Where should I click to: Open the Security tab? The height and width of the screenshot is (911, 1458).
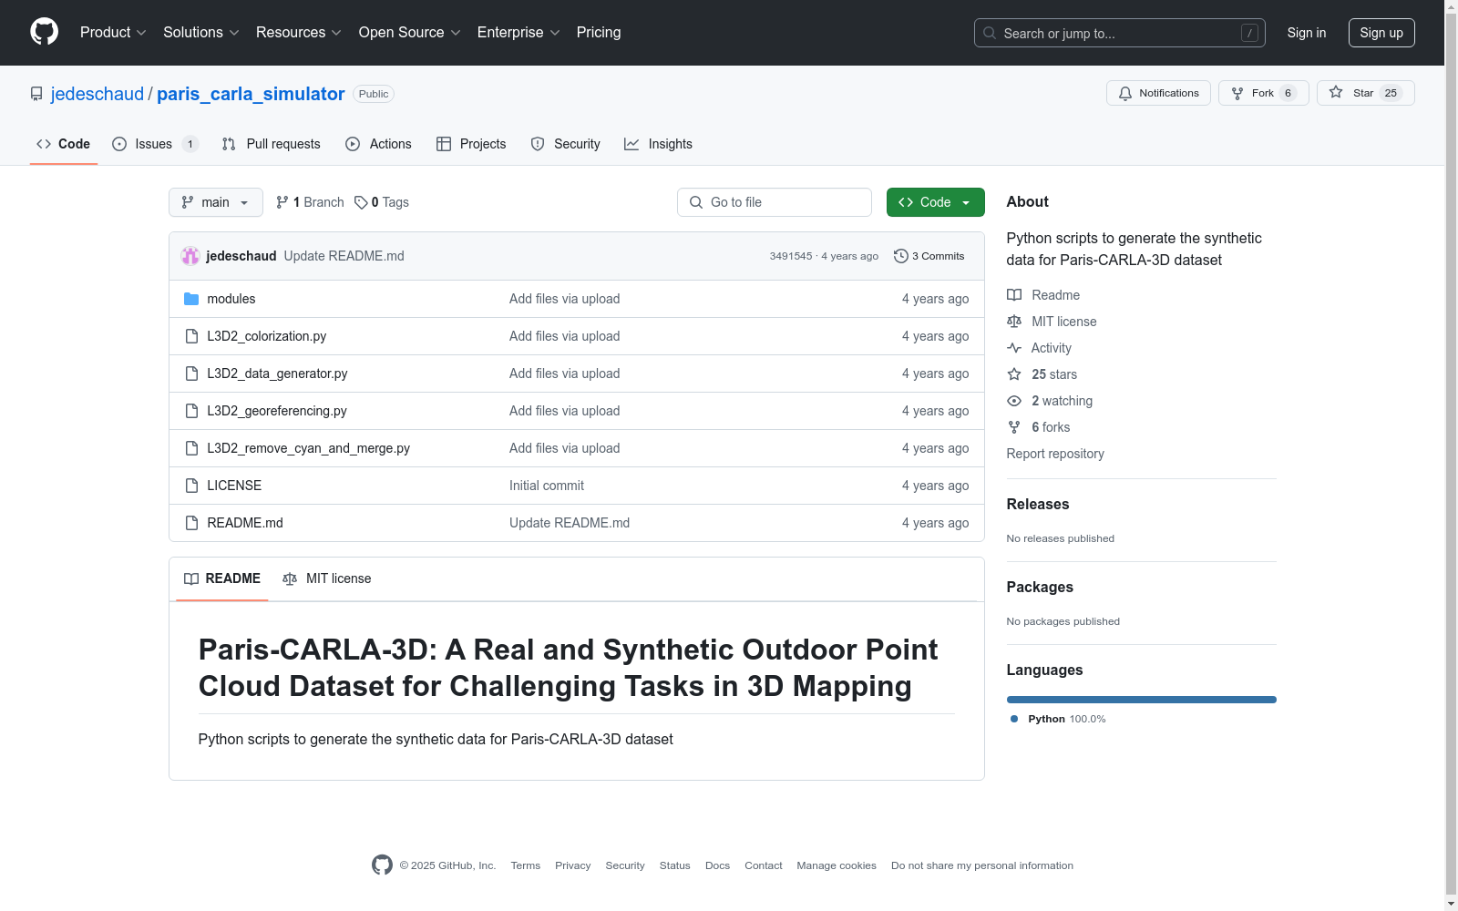tap(566, 144)
